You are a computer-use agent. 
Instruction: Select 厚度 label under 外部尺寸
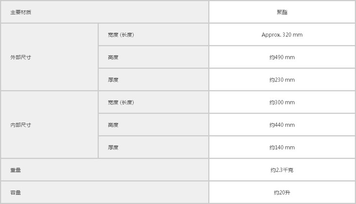tap(113, 80)
